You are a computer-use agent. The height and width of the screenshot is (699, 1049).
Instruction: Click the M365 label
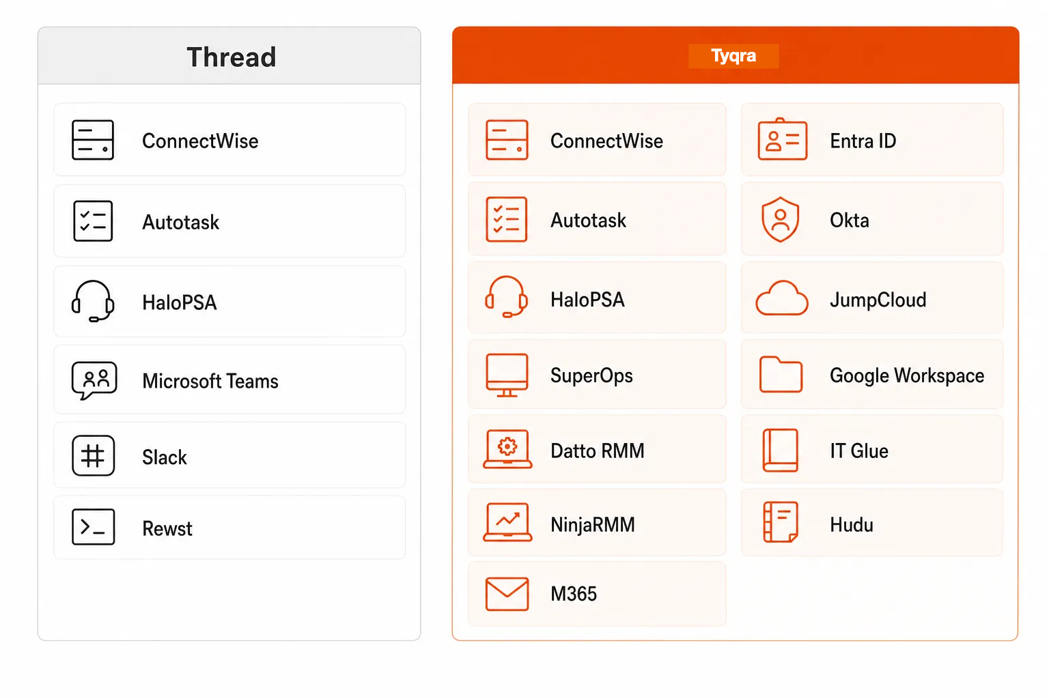574,594
